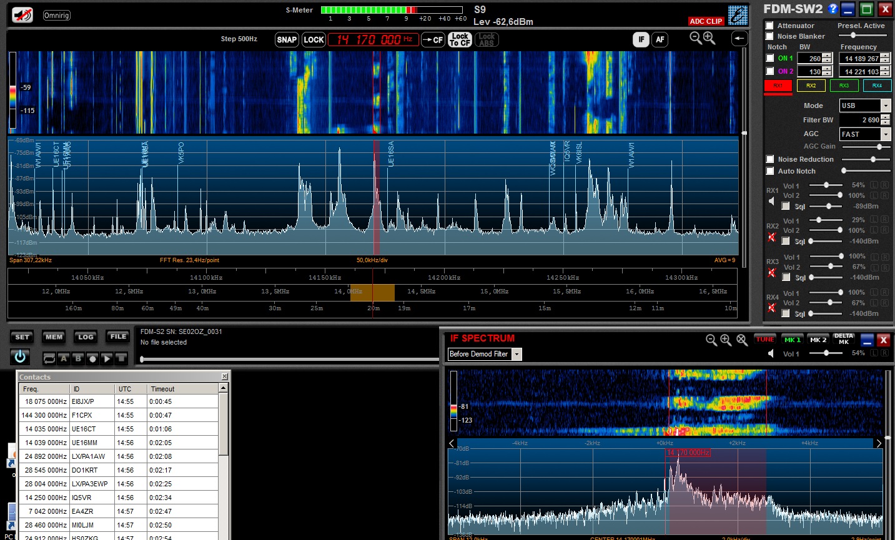Click the RX1 Vol 1 slider

(x=824, y=185)
